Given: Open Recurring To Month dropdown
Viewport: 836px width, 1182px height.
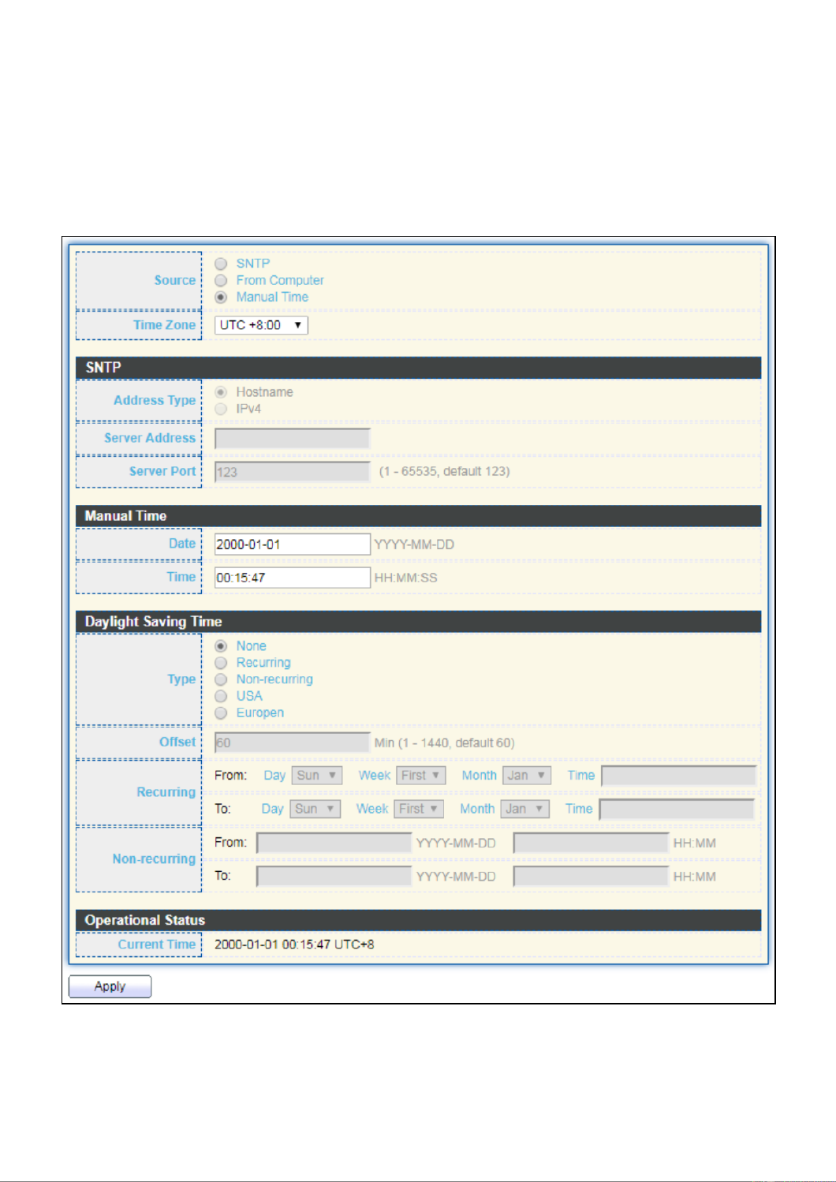Looking at the screenshot, I should coord(524,809).
